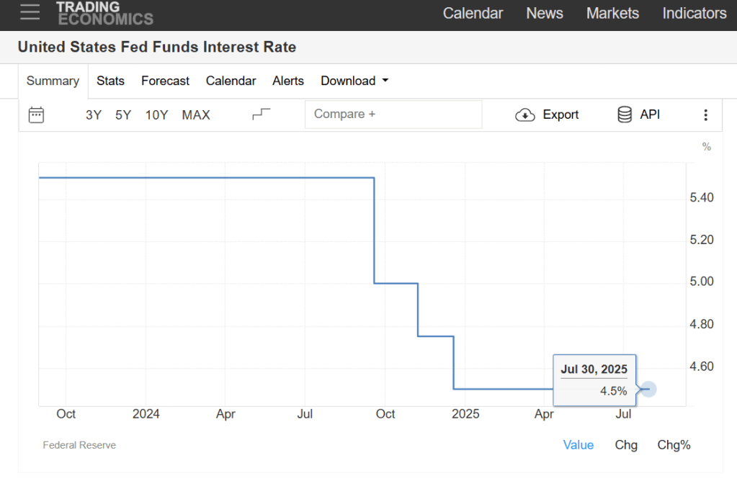Viewport: 737px width, 494px height.
Task: Go to Markets in the top navigation
Action: tap(612, 13)
